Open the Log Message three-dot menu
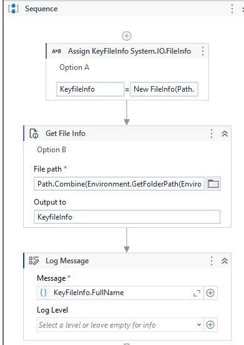244x345 pixels. point(212,261)
